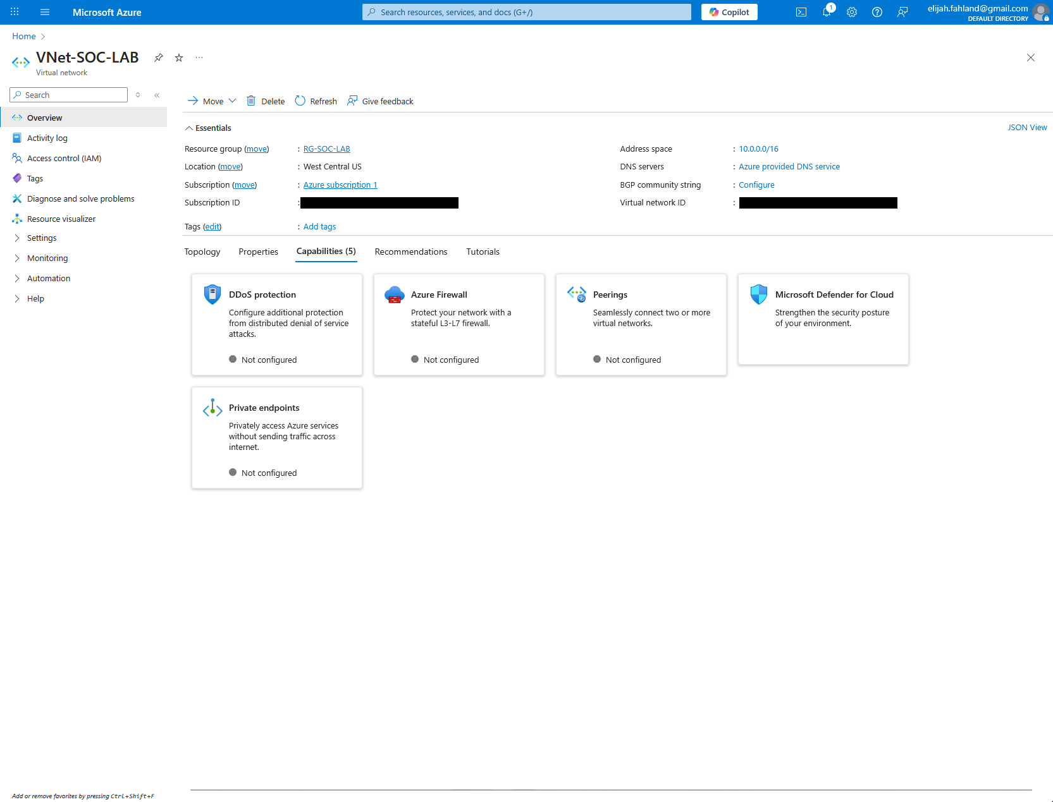Open the more options ellipsis next to title
1053x802 pixels.
coord(199,58)
